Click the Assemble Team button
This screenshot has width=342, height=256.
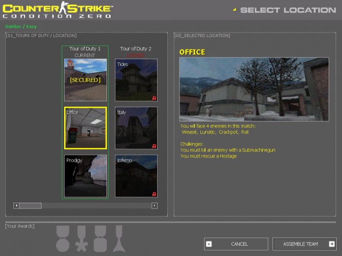coord(305,244)
